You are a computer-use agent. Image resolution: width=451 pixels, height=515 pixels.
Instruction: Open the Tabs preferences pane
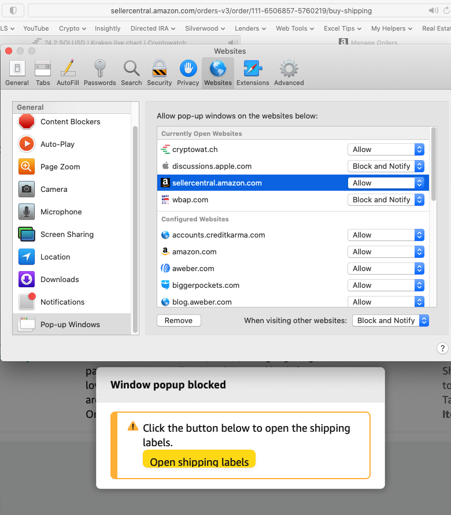coord(43,73)
